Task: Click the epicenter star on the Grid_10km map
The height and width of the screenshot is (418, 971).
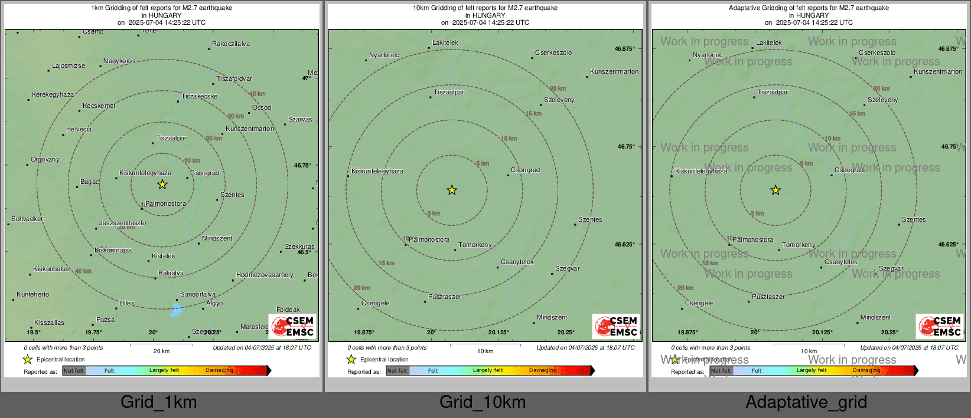Action: 452,190
